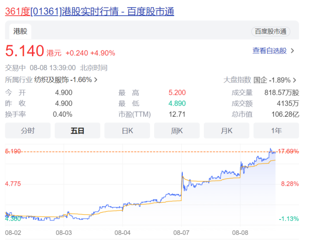312x241 pixels.
Task: Click the 成交额 value 4135万
Action: (x=288, y=104)
